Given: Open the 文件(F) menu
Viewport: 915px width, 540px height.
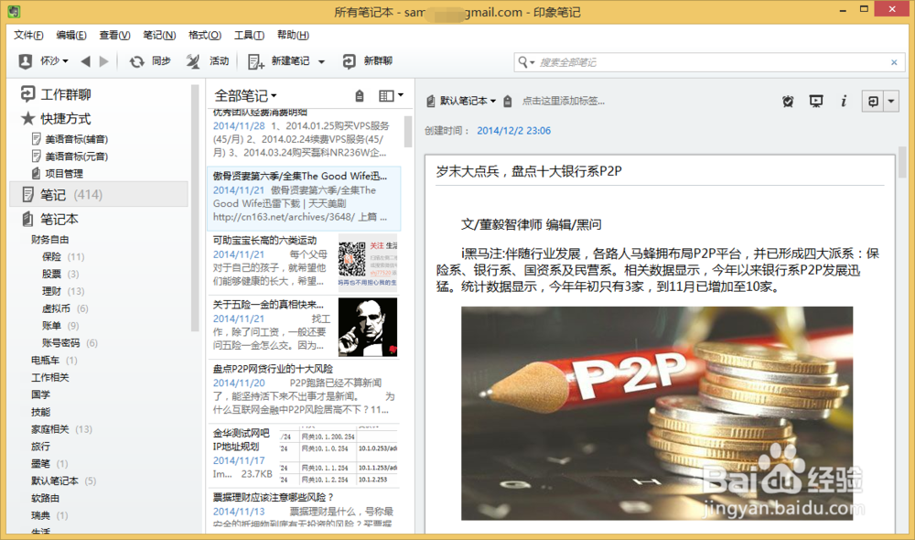Looking at the screenshot, I should 28,35.
